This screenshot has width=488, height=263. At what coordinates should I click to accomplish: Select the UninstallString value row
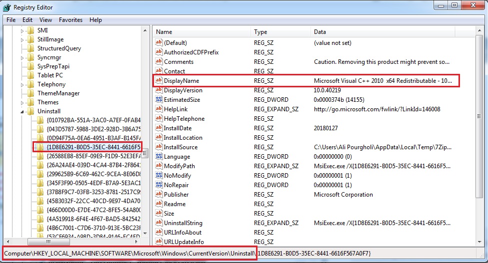[x=183, y=223]
